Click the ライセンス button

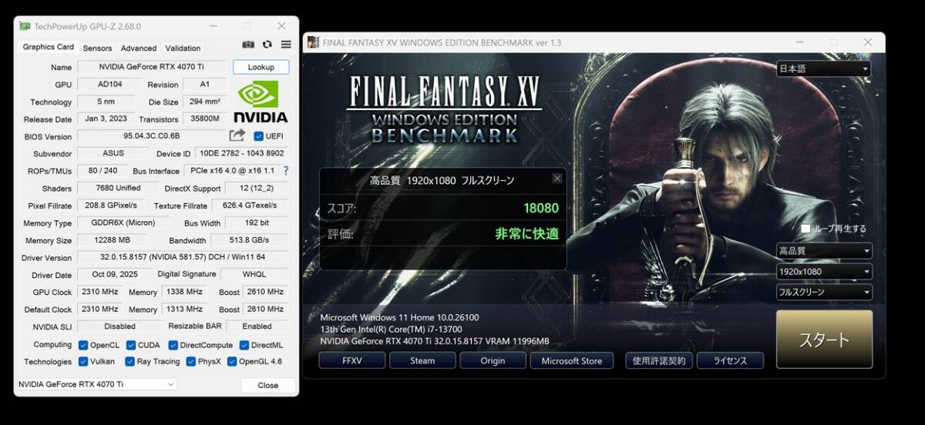pyautogui.click(x=730, y=360)
